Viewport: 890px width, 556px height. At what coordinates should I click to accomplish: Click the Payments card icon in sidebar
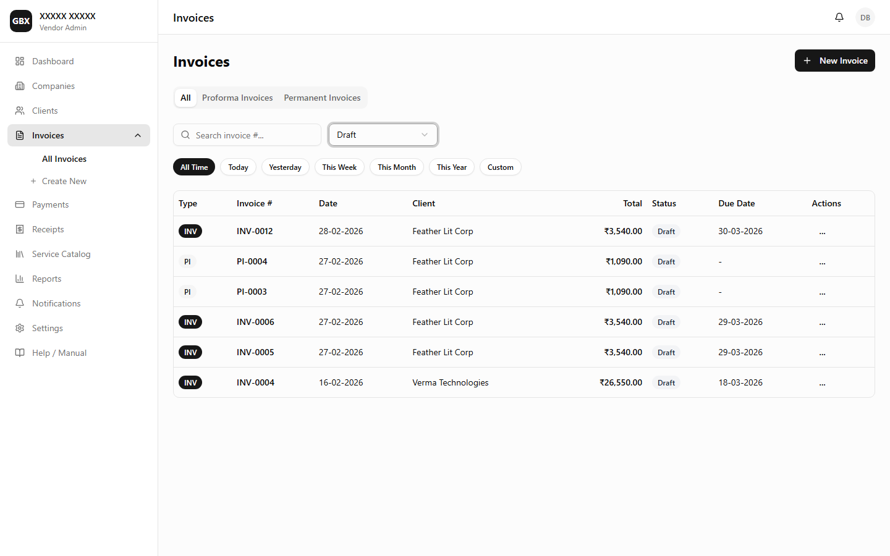tap(20, 204)
